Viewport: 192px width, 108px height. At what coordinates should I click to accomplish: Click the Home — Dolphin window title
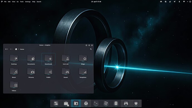click(45, 45)
